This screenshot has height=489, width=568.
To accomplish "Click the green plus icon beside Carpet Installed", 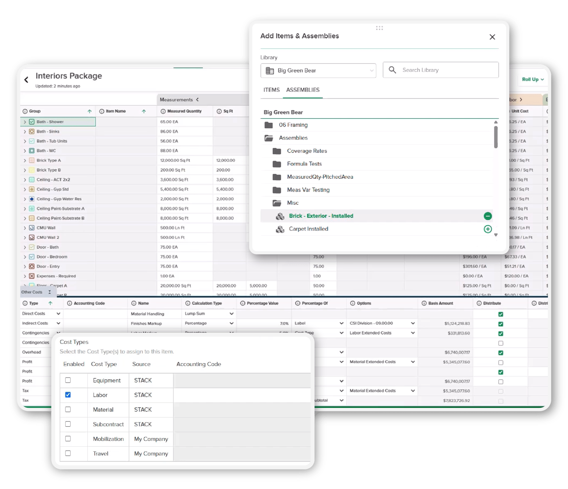I will point(488,229).
